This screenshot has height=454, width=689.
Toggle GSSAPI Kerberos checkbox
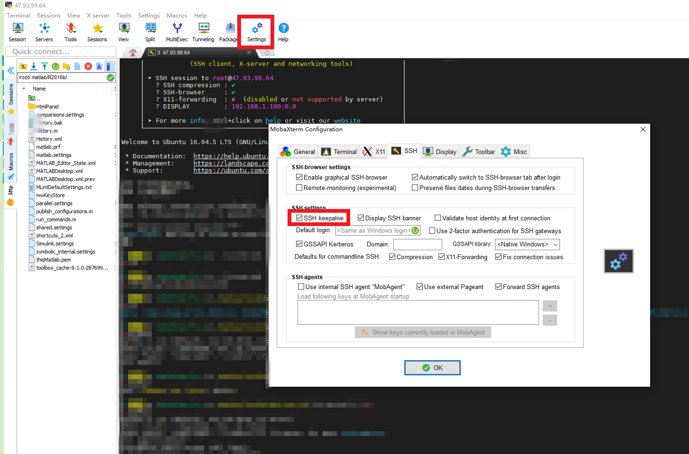(x=299, y=244)
